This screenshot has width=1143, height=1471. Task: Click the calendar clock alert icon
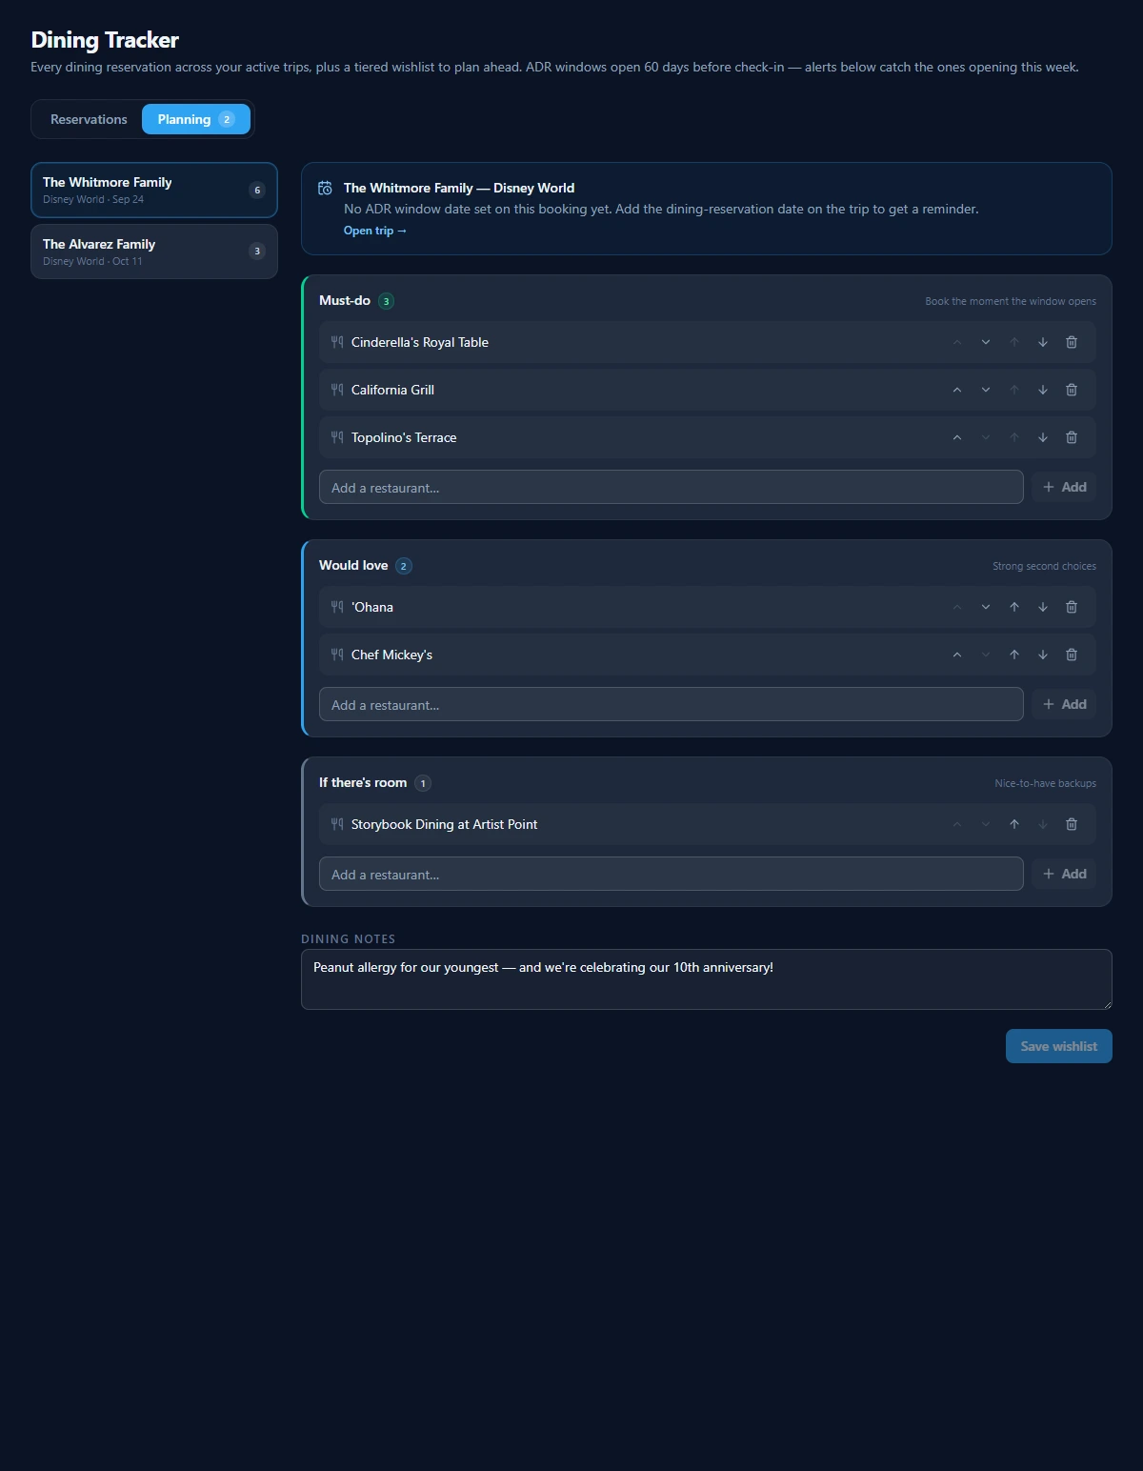(x=325, y=188)
